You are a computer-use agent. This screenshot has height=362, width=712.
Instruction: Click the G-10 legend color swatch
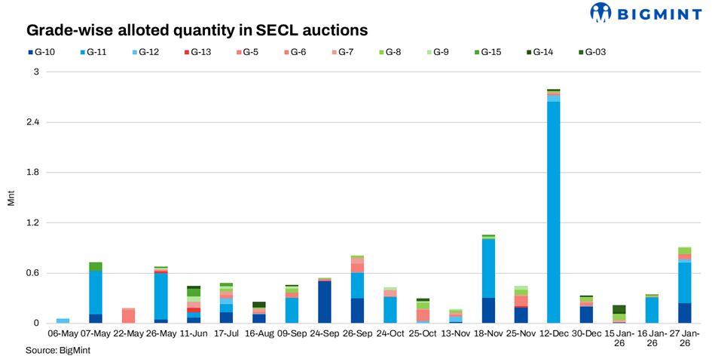pos(29,53)
